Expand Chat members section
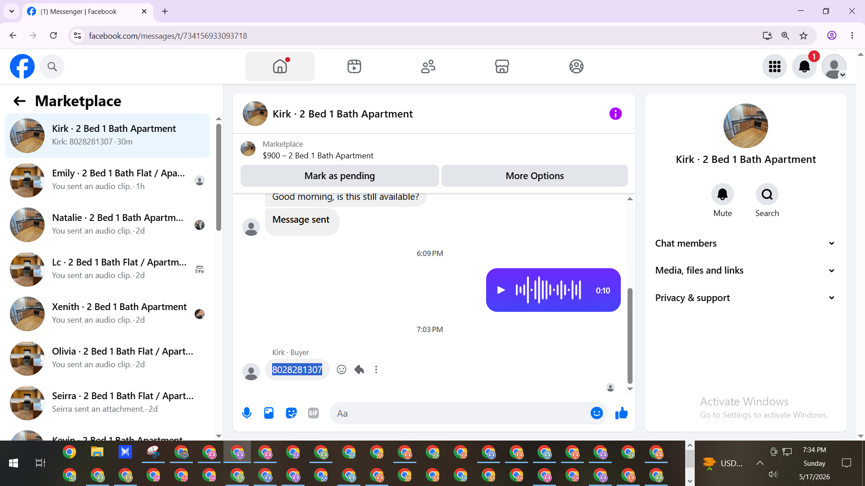The image size is (865, 486). [x=746, y=243]
